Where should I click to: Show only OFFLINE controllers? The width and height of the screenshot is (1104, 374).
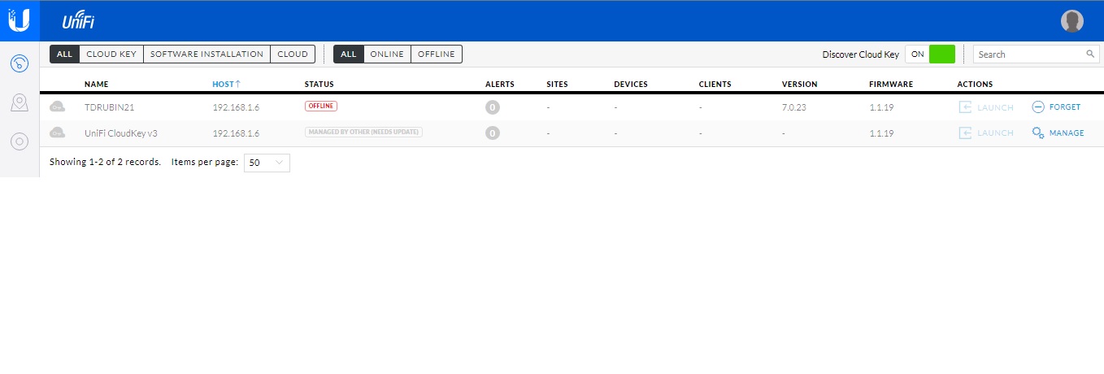437,54
